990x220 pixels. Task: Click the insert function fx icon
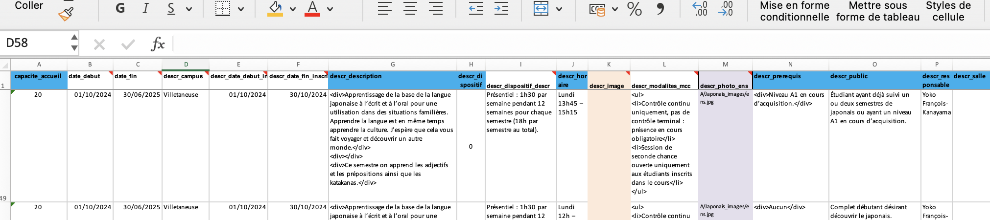[158, 44]
